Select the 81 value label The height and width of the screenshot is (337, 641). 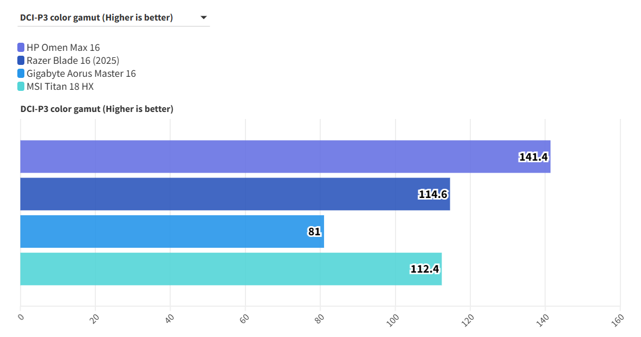(314, 232)
